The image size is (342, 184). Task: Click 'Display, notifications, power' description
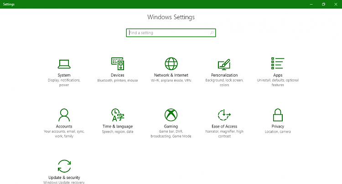click(x=64, y=82)
